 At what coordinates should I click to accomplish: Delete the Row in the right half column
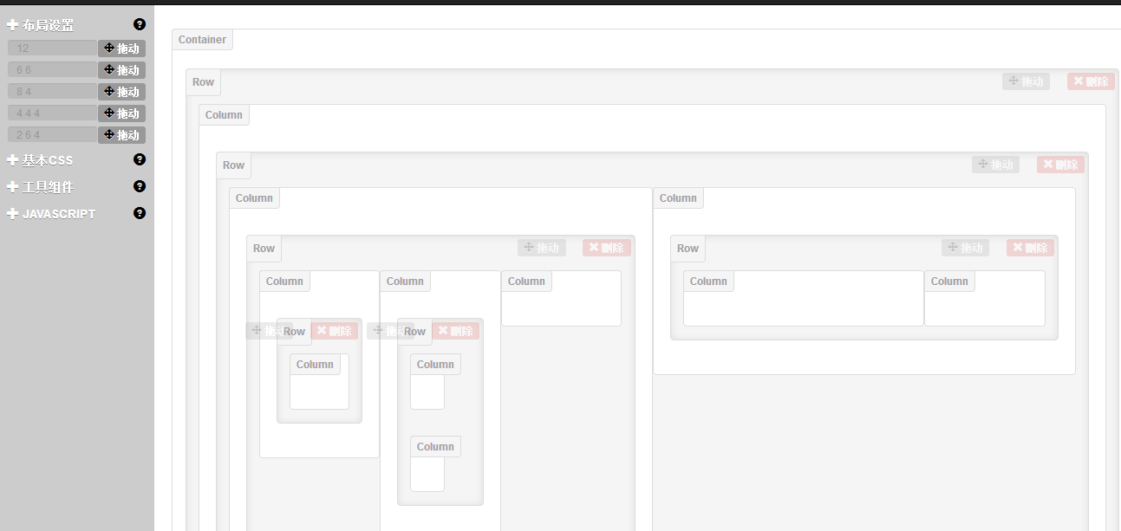click(x=1030, y=248)
